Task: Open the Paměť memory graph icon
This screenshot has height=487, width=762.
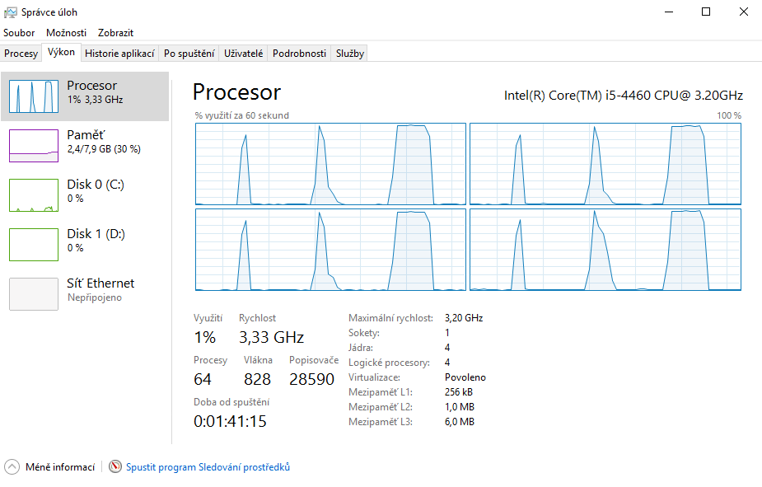Action: tap(34, 146)
